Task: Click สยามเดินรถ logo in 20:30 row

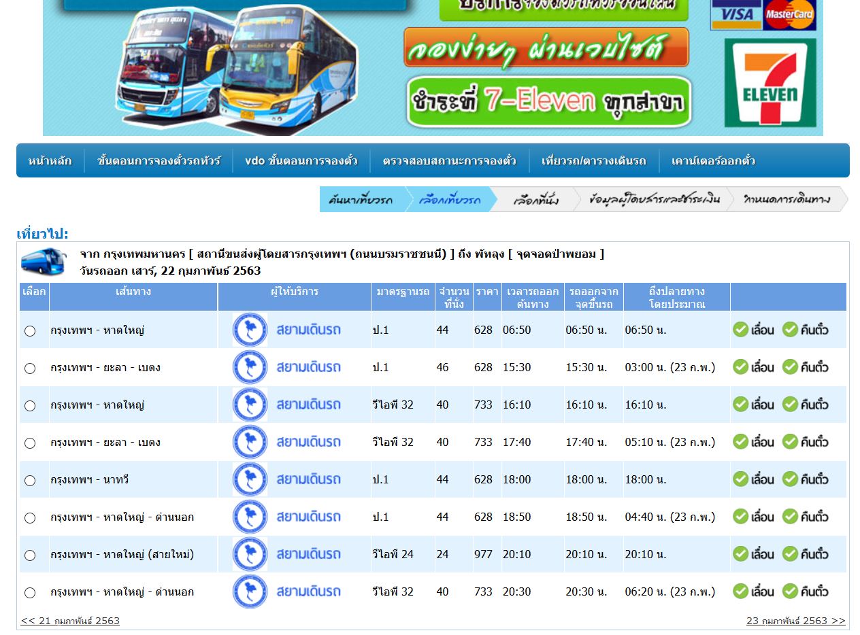Action: click(x=286, y=591)
